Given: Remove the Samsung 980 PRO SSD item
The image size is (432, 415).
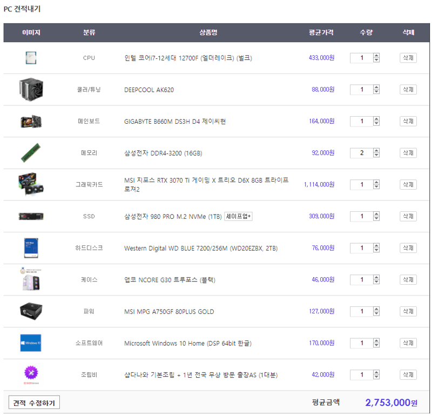Looking at the screenshot, I should pyautogui.click(x=408, y=216).
